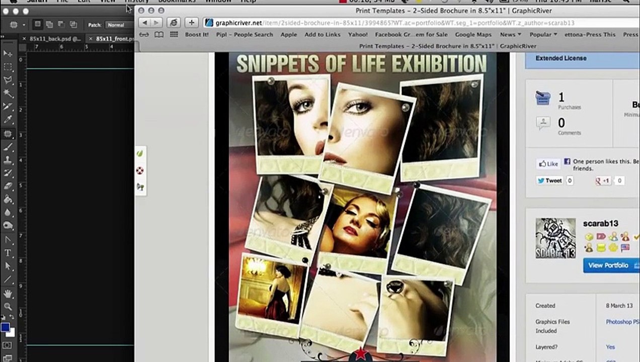The image size is (640, 362).
Task: Click the Google +1 button
Action: click(603, 180)
